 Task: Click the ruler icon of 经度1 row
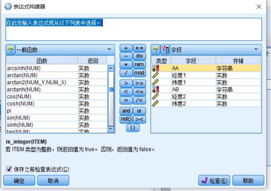click(155, 75)
